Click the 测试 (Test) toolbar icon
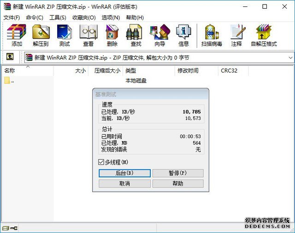This screenshot has width=295, height=233. click(x=65, y=32)
